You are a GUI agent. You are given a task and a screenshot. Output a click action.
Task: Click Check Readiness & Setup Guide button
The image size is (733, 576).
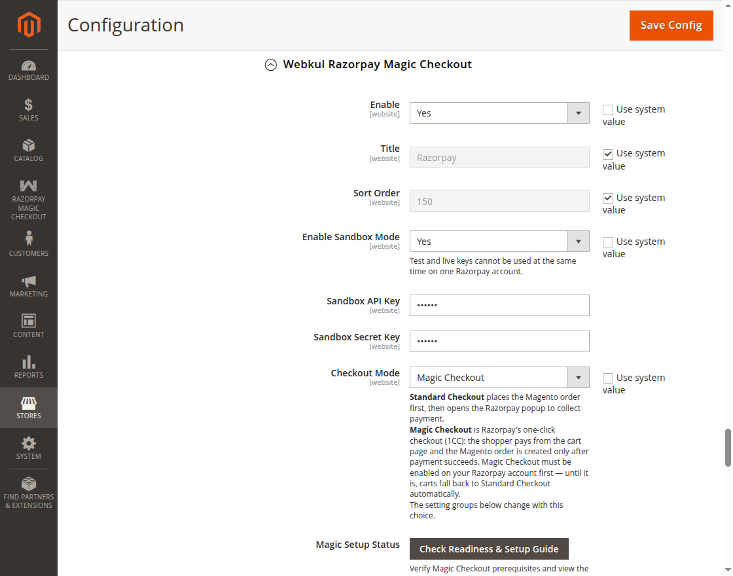click(489, 549)
